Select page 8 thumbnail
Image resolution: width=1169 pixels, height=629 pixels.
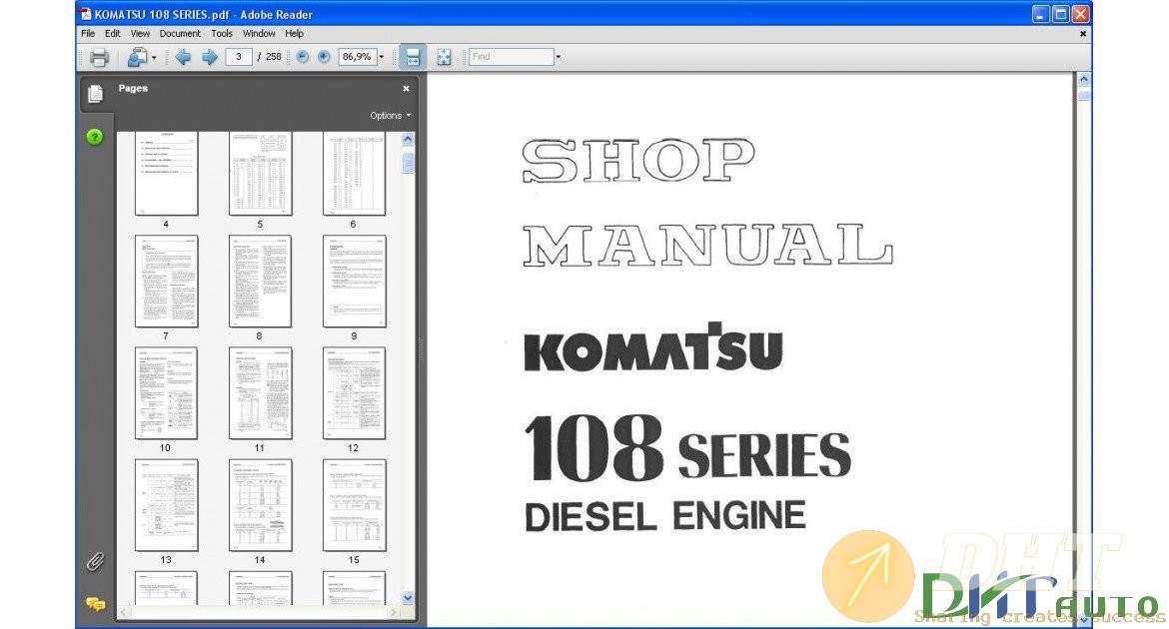260,282
